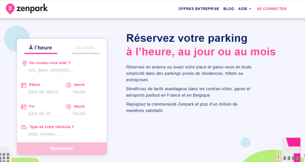Click the clock icon beside start Heure
Screen dimensions: 305x162
click(69, 85)
